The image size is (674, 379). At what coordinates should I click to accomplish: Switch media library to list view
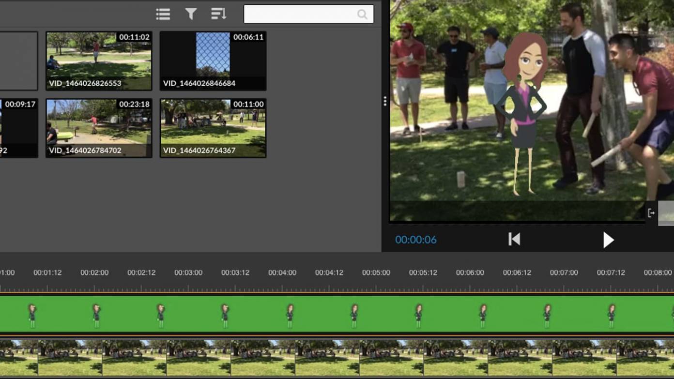[163, 14]
